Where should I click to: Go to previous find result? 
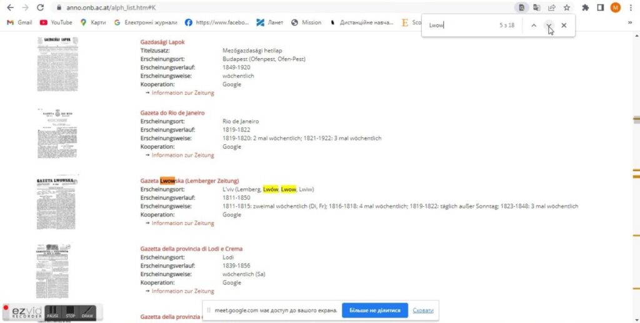(x=533, y=25)
